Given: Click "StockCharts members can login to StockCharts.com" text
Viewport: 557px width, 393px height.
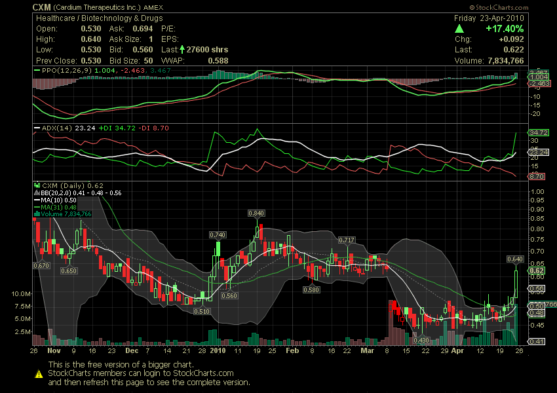Looking at the screenshot, I should [141, 373].
